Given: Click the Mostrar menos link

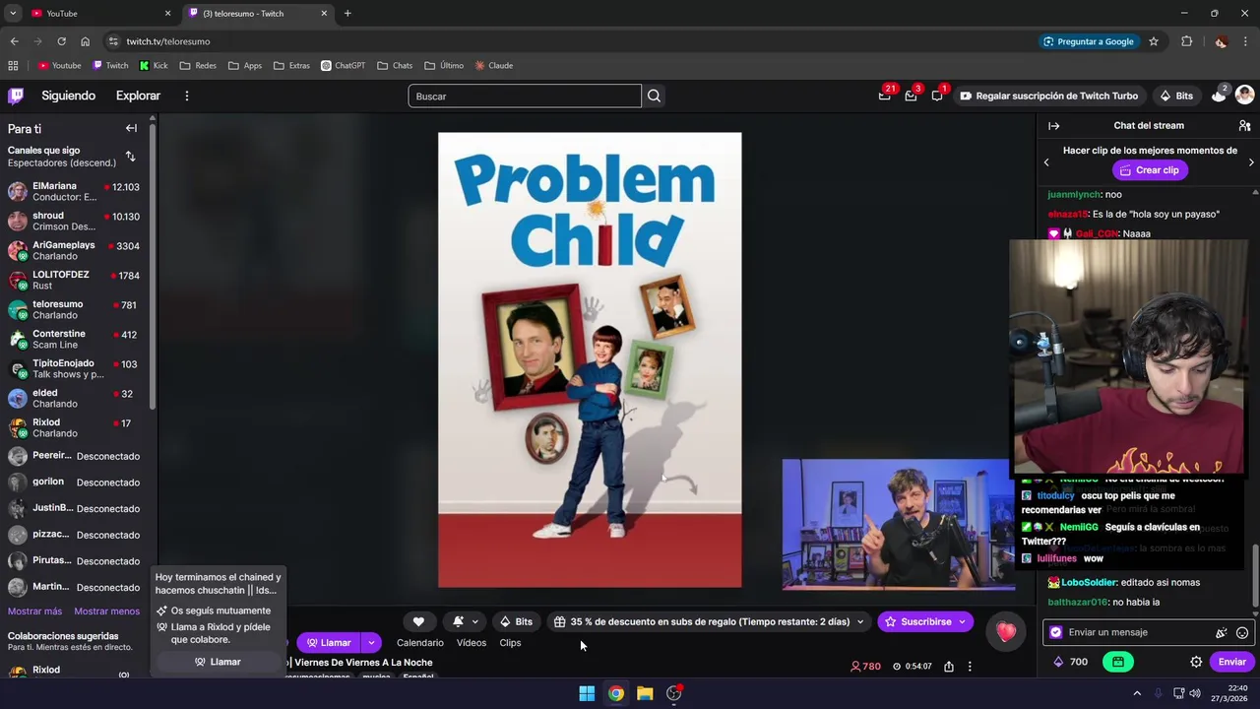Looking at the screenshot, I should pyautogui.click(x=106, y=612).
